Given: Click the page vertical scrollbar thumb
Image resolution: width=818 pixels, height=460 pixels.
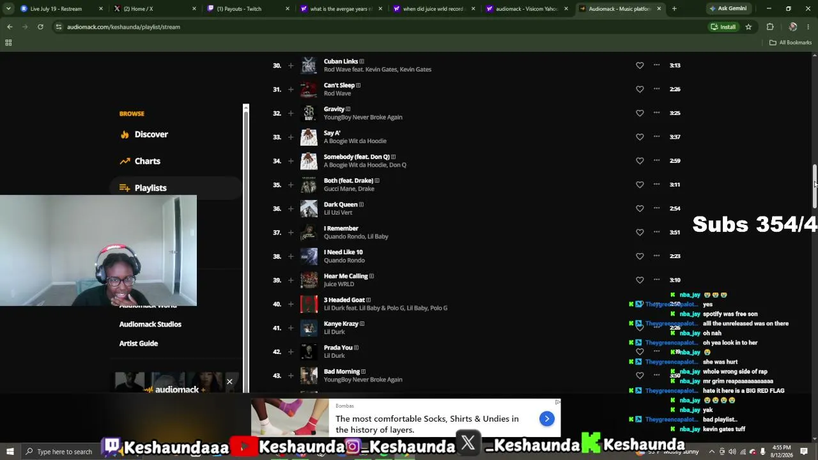Looking at the screenshot, I should coord(815,186).
